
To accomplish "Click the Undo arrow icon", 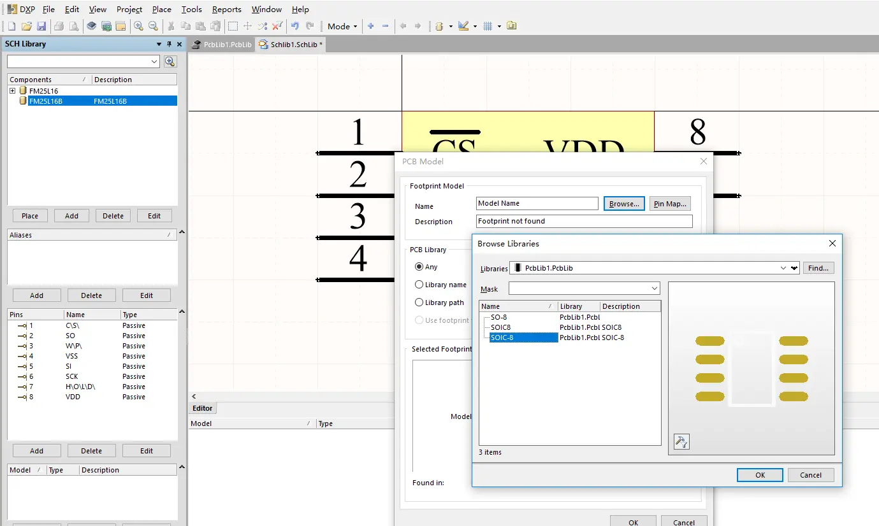I will pyautogui.click(x=294, y=26).
